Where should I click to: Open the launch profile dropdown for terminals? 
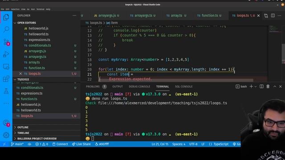tap(255, 87)
